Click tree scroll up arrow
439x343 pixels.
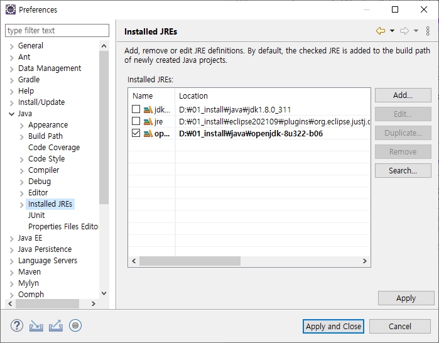click(104, 46)
